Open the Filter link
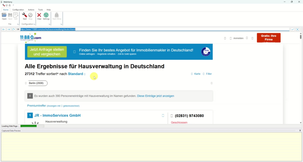The image size is (303, 162). (x=209, y=74)
